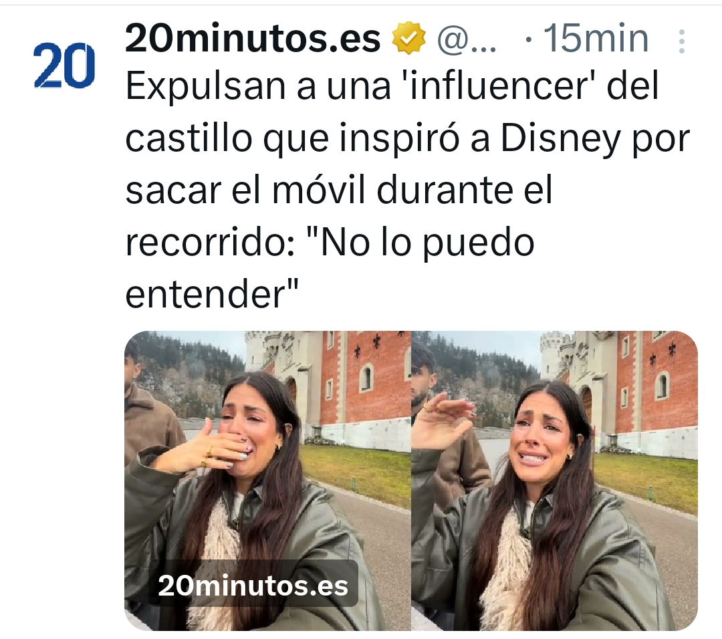Image resolution: width=722 pixels, height=639 pixels.
Task: Open the 20minutos.es account name
Action: (x=253, y=38)
